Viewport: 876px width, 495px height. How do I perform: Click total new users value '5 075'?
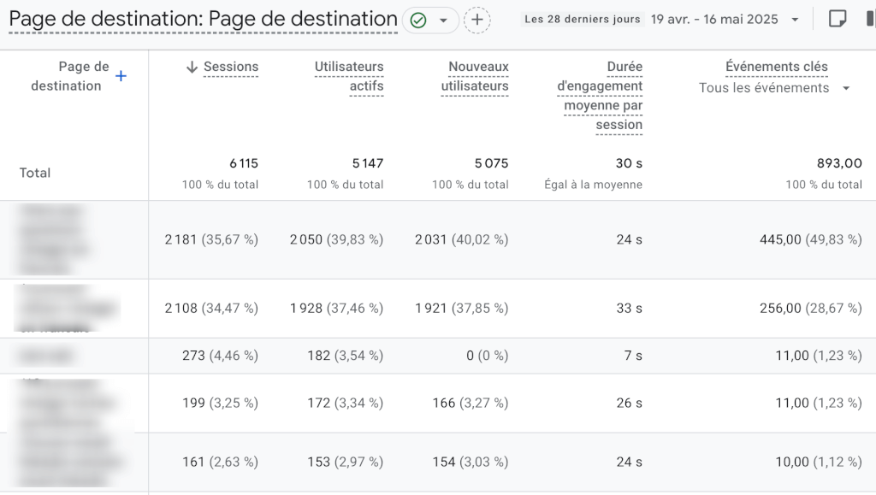[x=492, y=163]
